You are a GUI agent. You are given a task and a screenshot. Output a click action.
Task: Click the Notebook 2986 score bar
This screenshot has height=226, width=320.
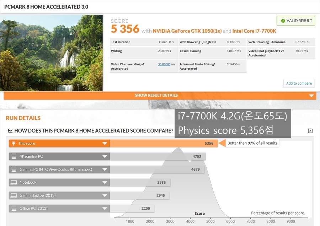tap(140, 182)
